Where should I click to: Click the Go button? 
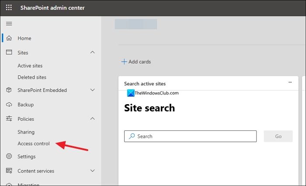[x=278, y=136]
